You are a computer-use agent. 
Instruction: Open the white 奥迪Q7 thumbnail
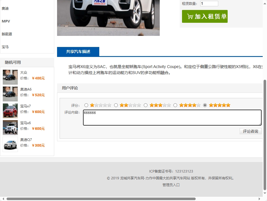[10, 144]
